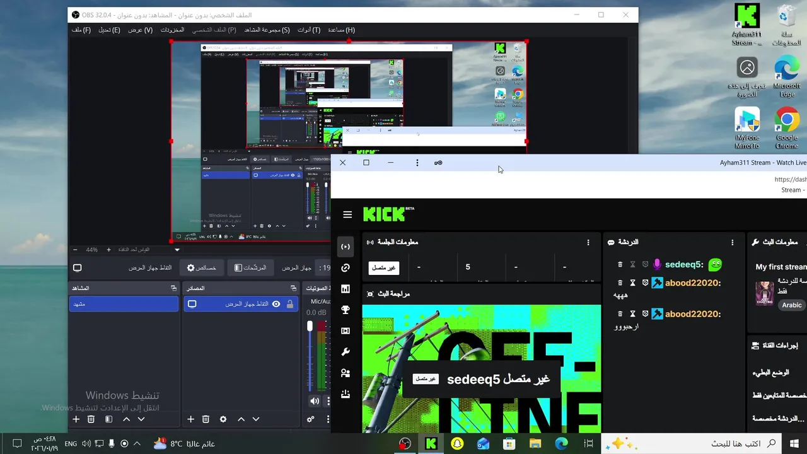Open source properties gear in Sources toolbar
This screenshot has width=807, height=454.
point(223,419)
